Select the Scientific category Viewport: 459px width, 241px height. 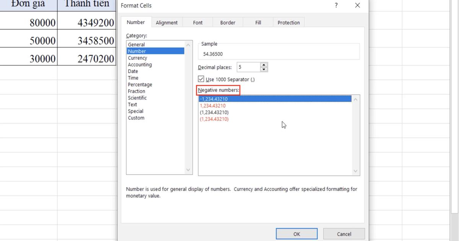pos(137,98)
